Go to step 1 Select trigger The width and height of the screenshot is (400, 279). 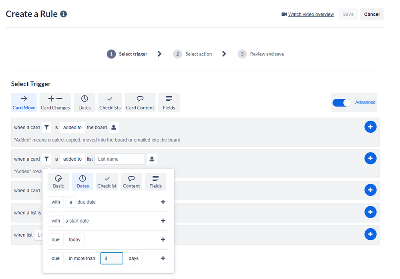127,54
